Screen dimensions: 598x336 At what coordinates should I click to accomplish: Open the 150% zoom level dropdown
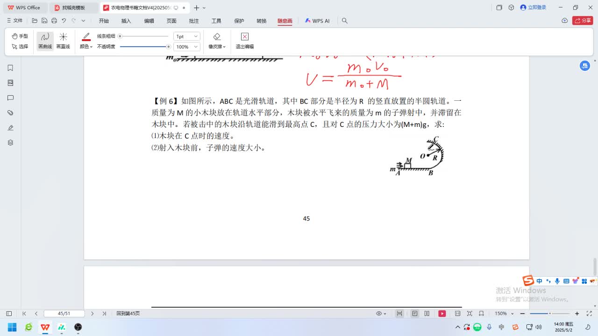pos(505,314)
